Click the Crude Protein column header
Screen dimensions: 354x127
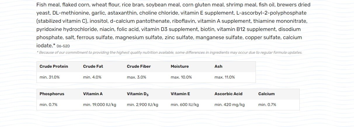(x=54, y=66)
